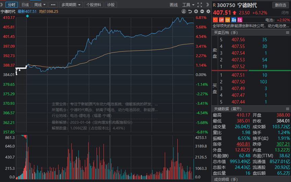Toggle fullscreen chart expand icon

(200, 5)
